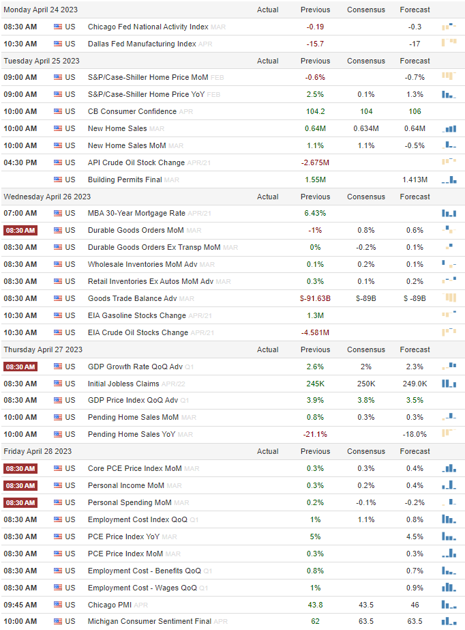
Task: Click the previous value 43.8 for Chicago PMI
Action: click(315, 605)
